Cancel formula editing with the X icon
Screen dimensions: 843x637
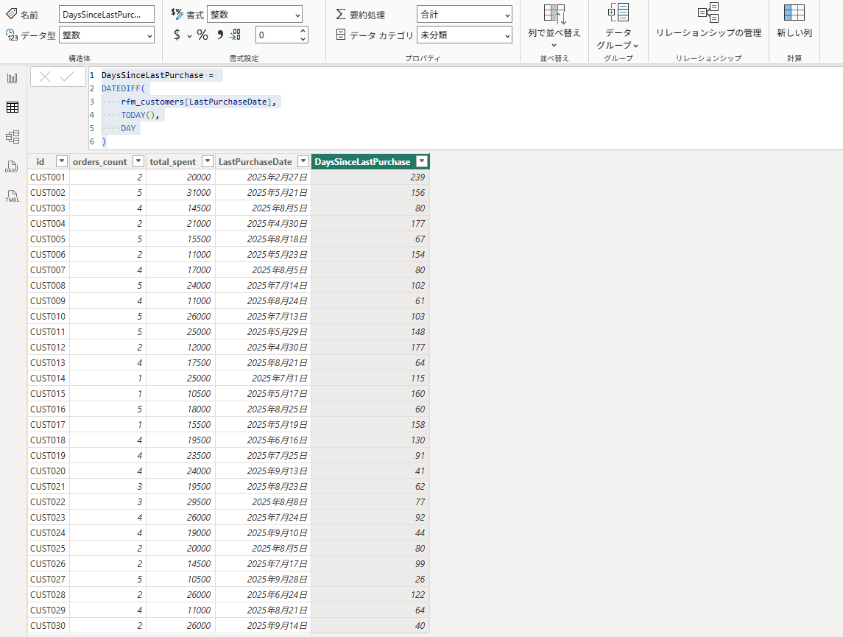coord(45,77)
